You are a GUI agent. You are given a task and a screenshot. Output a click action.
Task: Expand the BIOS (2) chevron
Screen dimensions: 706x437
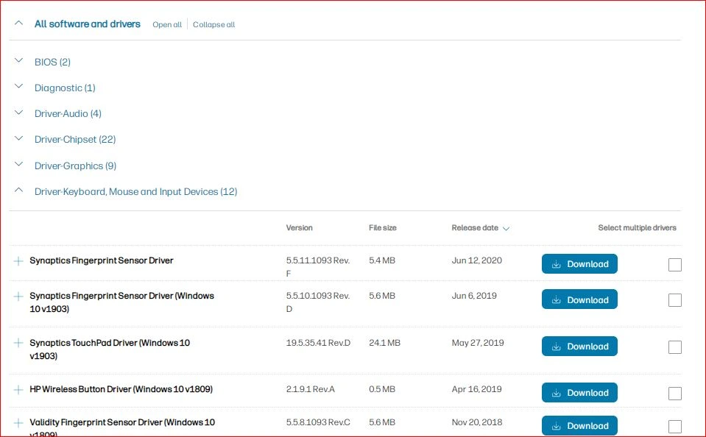[x=18, y=60]
